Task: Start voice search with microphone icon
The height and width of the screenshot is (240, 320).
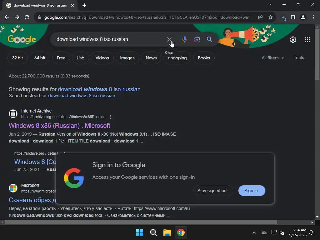Action: pos(184,39)
